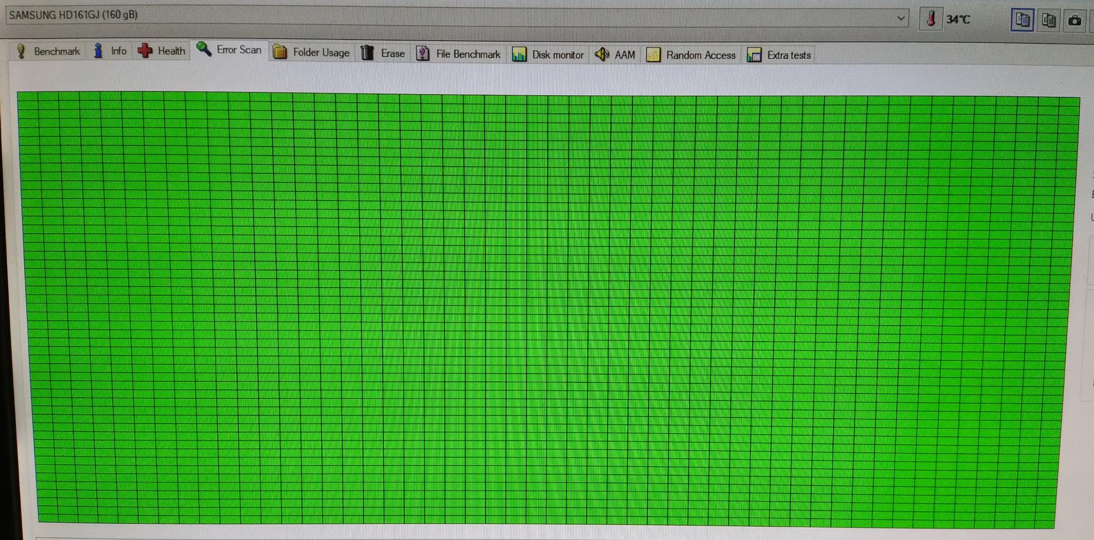Open the File Benchmark tab

point(459,54)
